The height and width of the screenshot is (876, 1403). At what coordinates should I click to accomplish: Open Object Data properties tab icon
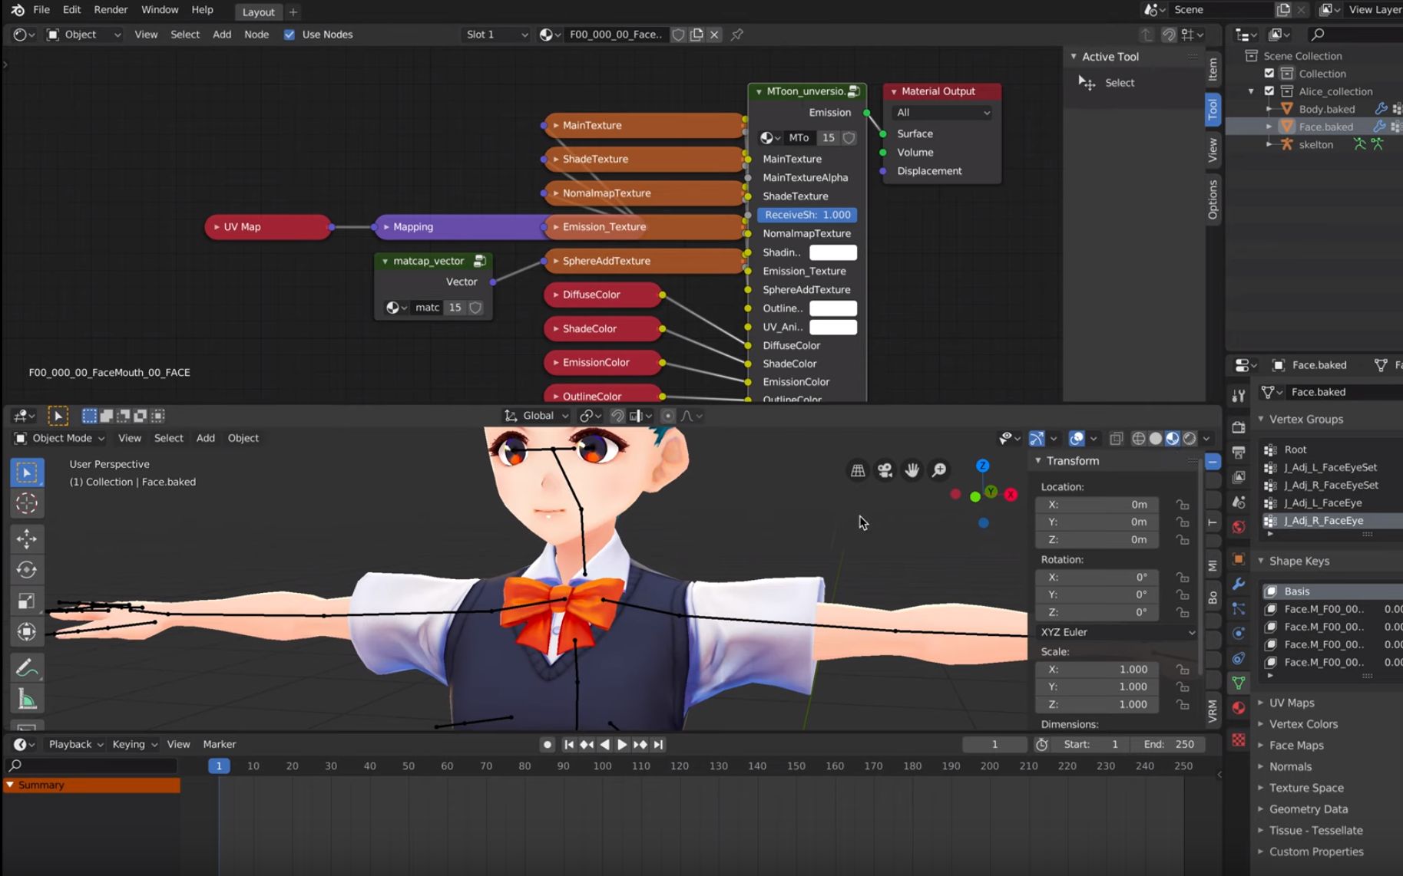pos(1239,683)
